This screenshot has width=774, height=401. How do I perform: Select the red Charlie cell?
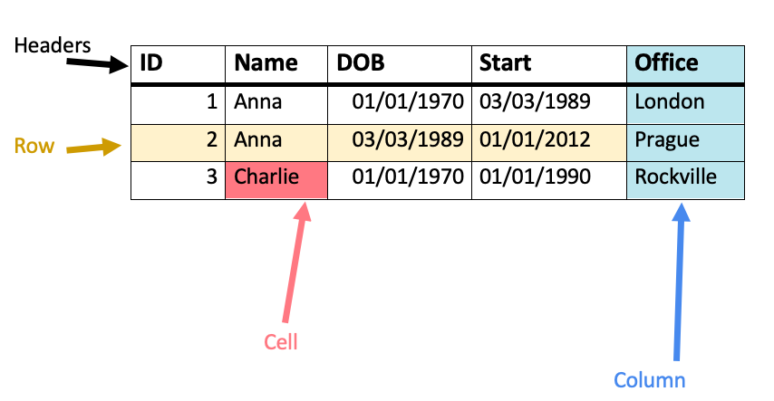pyautogui.click(x=276, y=180)
